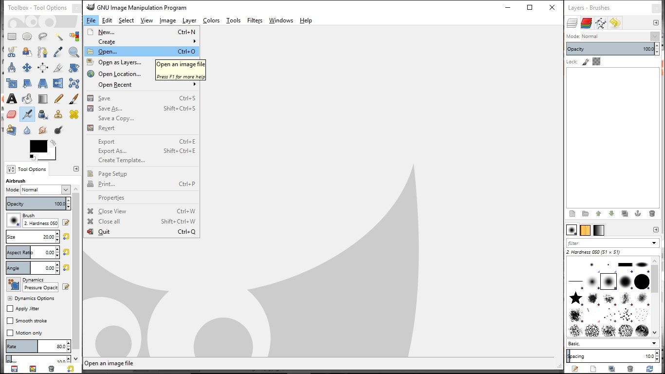Select the Eraser tool
The height and width of the screenshot is (374, 665).
pos(12,114)
